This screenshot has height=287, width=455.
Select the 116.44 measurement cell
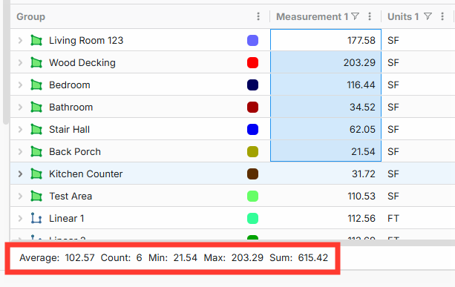(x=326, y=85)
